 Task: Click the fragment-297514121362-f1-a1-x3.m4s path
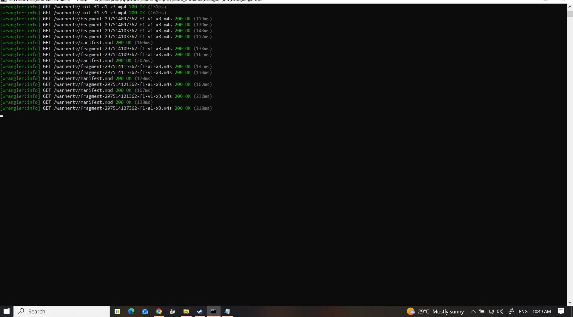(x=113, y=84)
